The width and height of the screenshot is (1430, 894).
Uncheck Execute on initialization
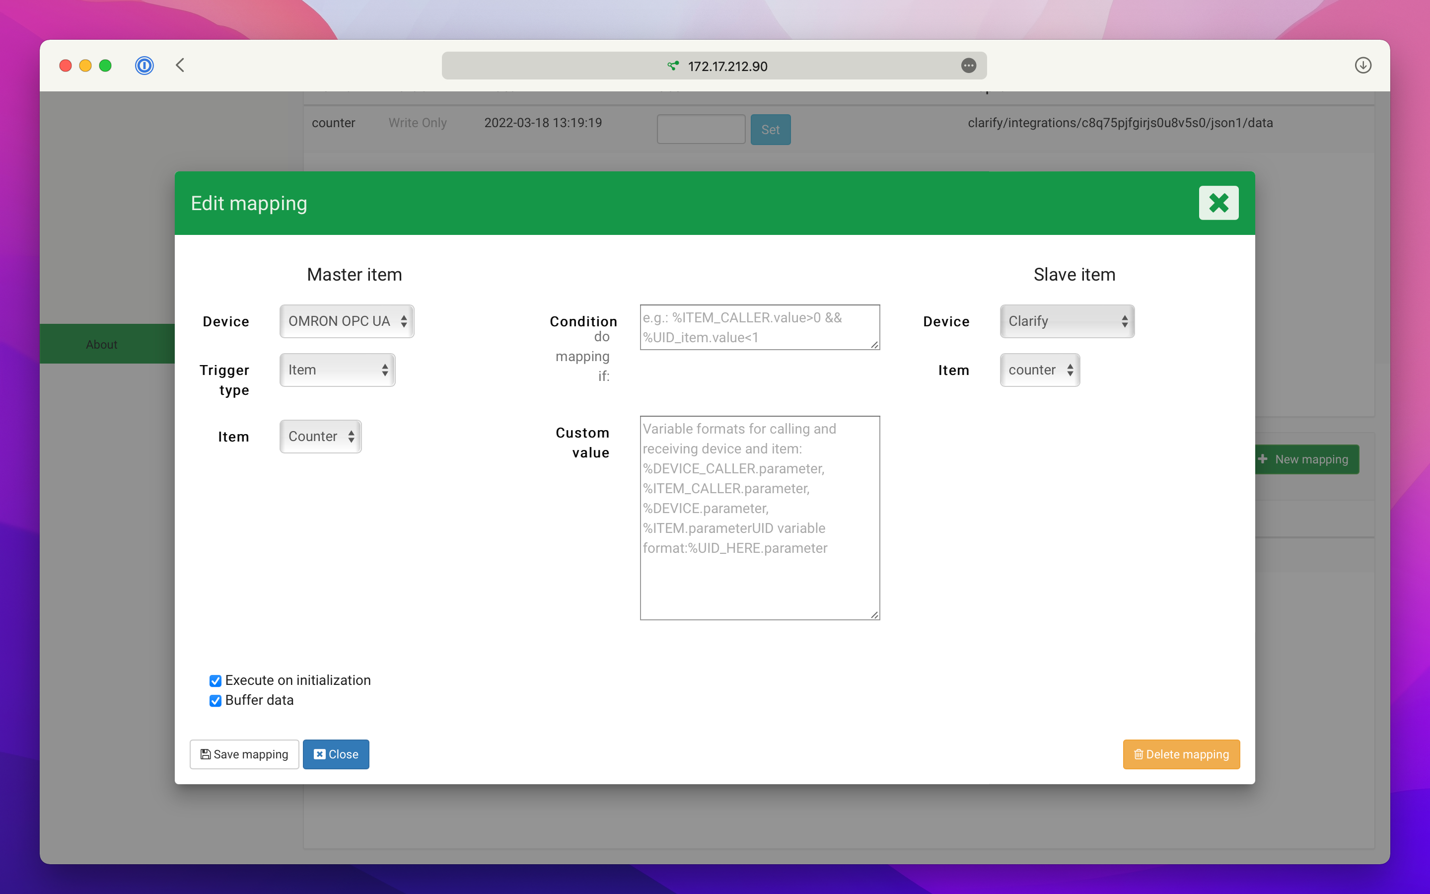click(x=215, y=680)
